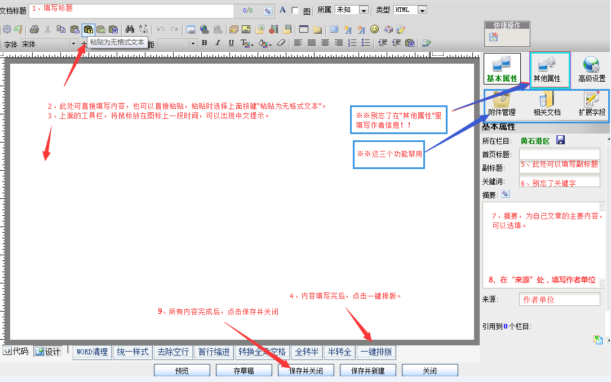The width and height of the screenshot is (611, 382).
Task: Click the 保存并关闭 button
Action: tap(306, 371)
